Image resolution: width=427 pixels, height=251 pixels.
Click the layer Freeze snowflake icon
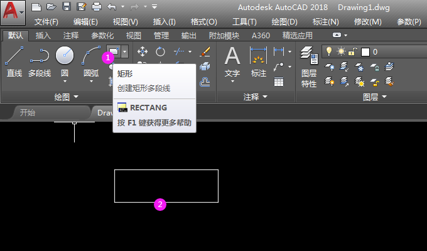[359, 67]
